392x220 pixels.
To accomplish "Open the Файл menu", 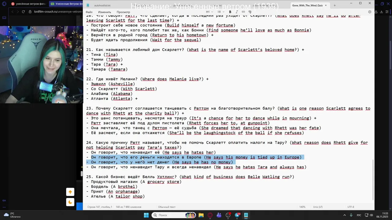I will tap(89, 12).
